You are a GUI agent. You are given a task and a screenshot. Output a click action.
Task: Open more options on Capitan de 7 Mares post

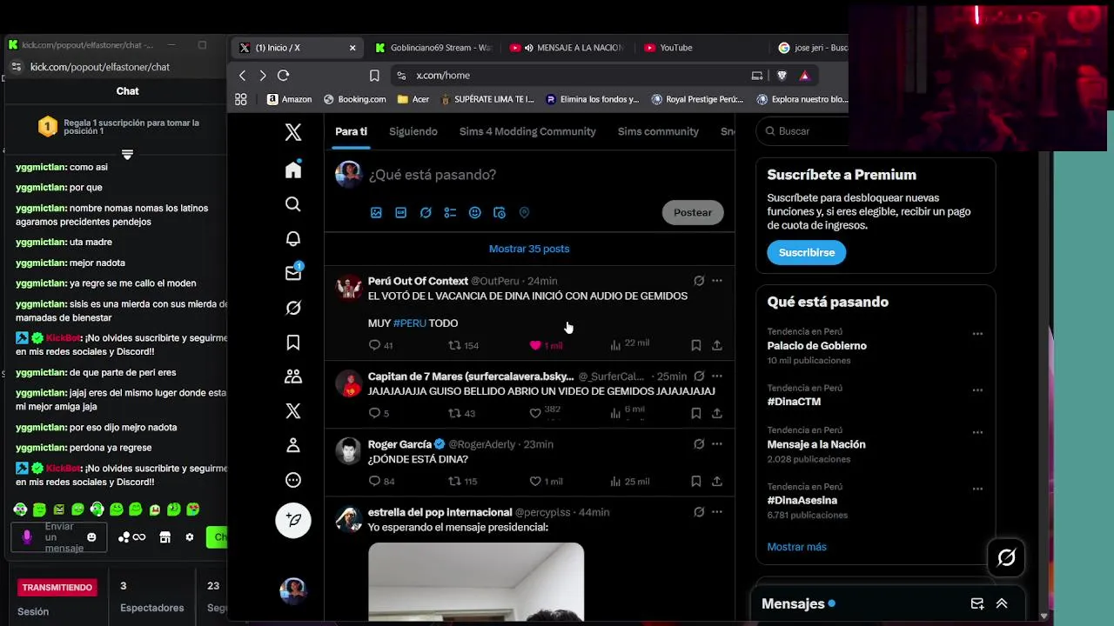[x=717, y=376]
